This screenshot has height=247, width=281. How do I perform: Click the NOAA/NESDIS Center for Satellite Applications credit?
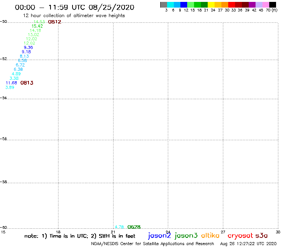pos(153,244)
